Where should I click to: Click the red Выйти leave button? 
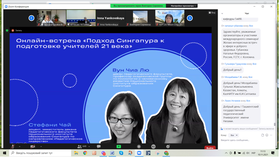210,148
